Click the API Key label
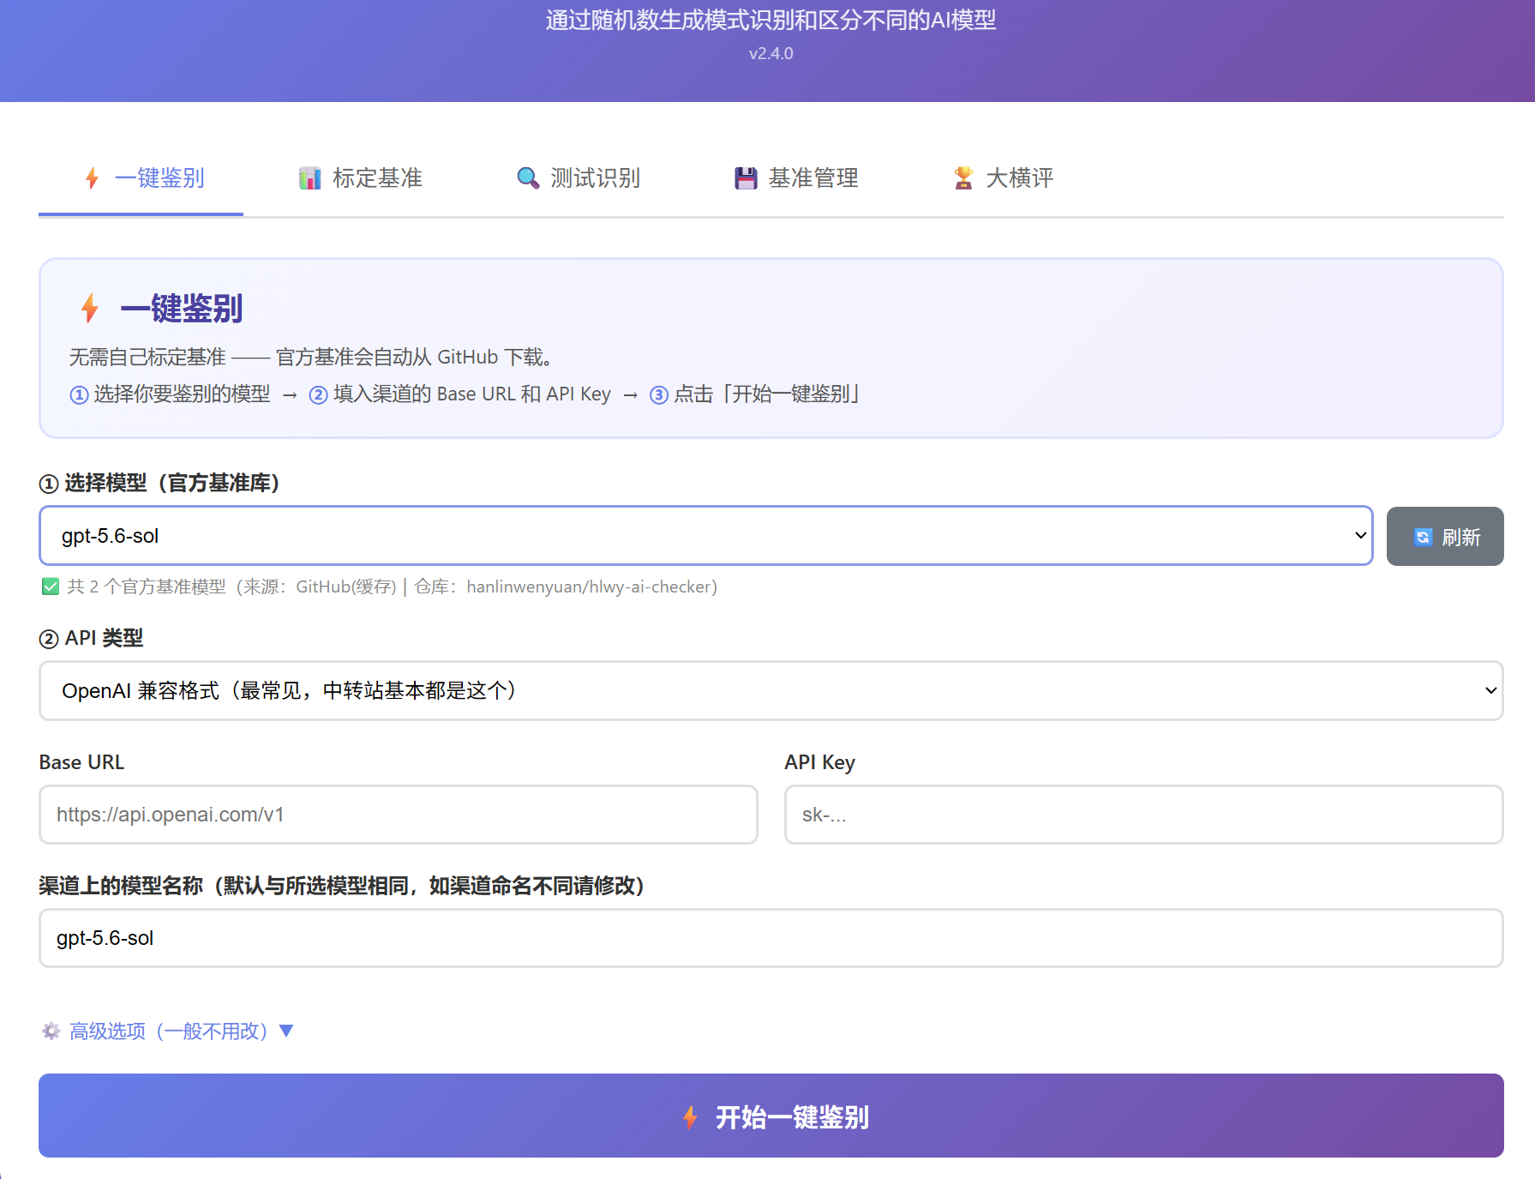1535x1179 pixels. click(819, 762)
